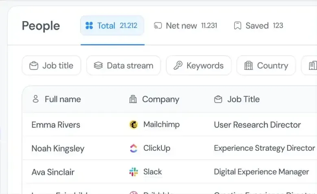Click the ClickUp logo icon
The width and height of the screenshot is (317, 194).
133,148
